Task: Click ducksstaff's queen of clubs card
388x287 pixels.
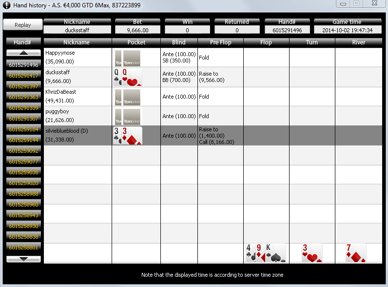Action: pos(117,77)
